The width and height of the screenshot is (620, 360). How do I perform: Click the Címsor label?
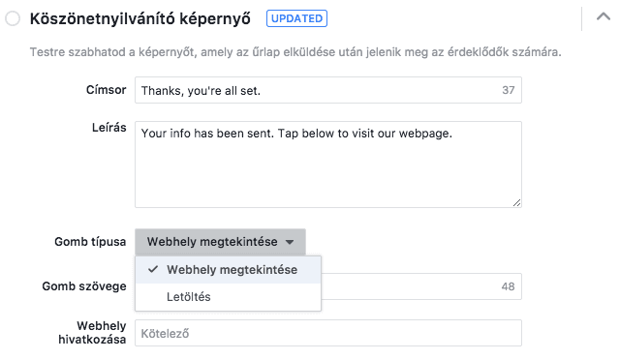click(106, 90)
